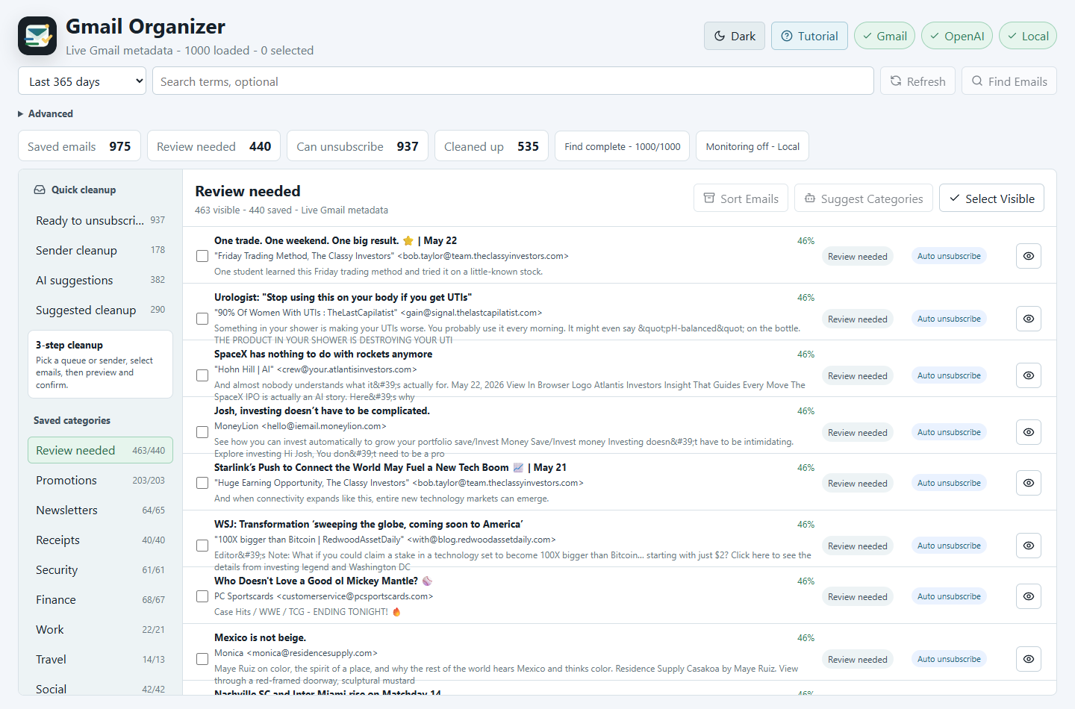Screen dimensions: 1075x709
Task: Click Review needed tag on MoneyLion email
Action: 858,432
